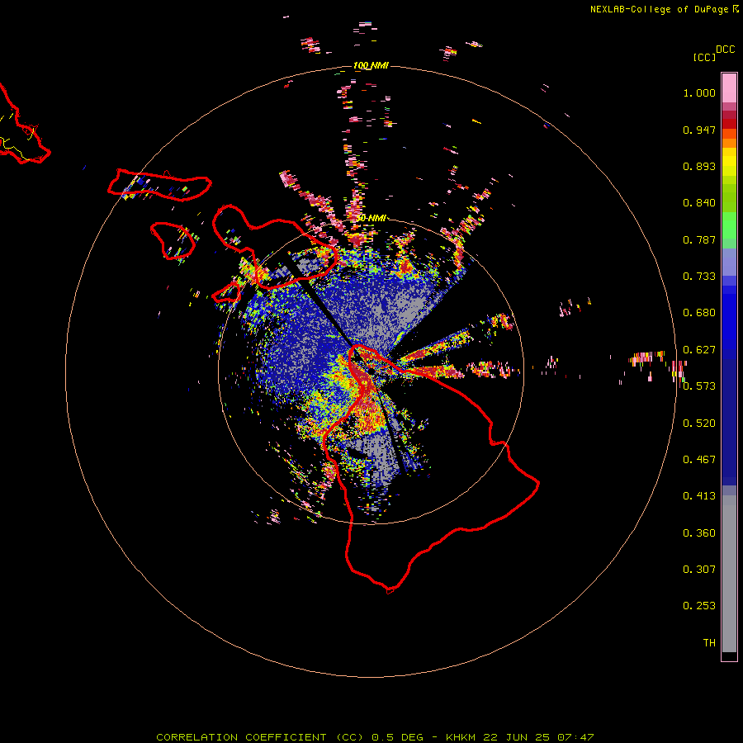
Task: Select the 0.680 legend value
Action: (699, 313)
